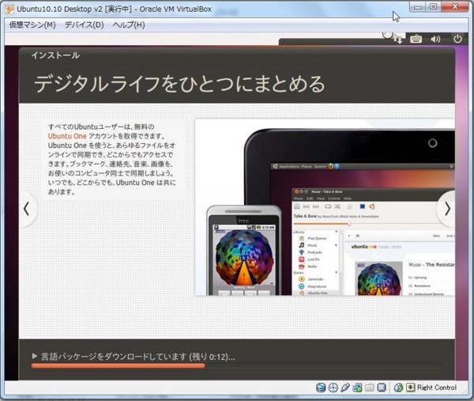This screenshot has height=401, width=474.
Task: Go to the previous installer slide
Action: (x=27, y=209)
